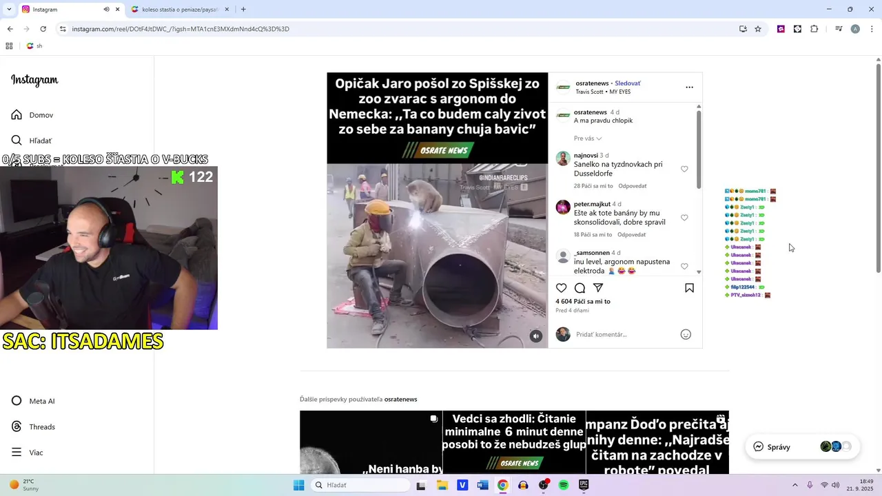Click the comments panel scrollbar
The height and width of the screenshot is (496, 882).
[x=699, y=148]
